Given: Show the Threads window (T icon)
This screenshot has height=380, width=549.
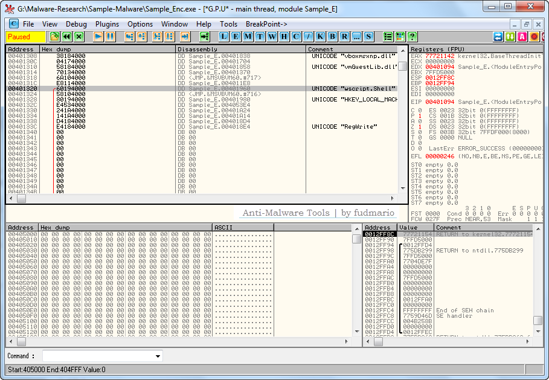Looking at the screenshot, I should (260, 37).
